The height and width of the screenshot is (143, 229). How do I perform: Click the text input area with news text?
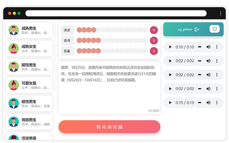pos(109,88)
